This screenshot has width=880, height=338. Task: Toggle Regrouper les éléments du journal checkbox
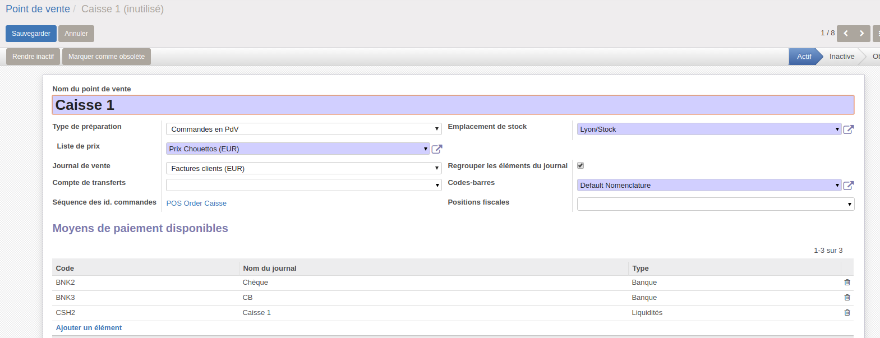click(580, 165)
